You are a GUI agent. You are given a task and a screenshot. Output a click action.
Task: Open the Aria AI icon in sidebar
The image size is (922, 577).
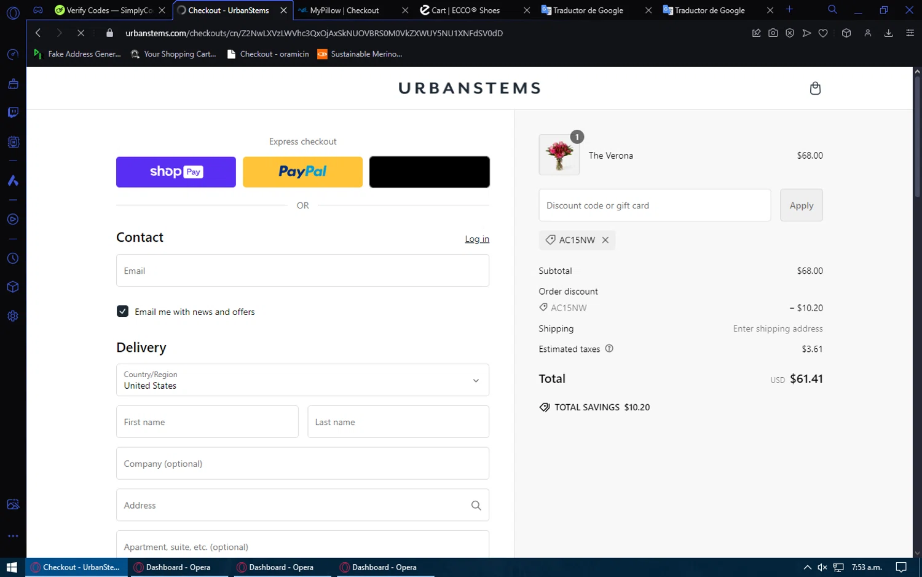point(13,180)
